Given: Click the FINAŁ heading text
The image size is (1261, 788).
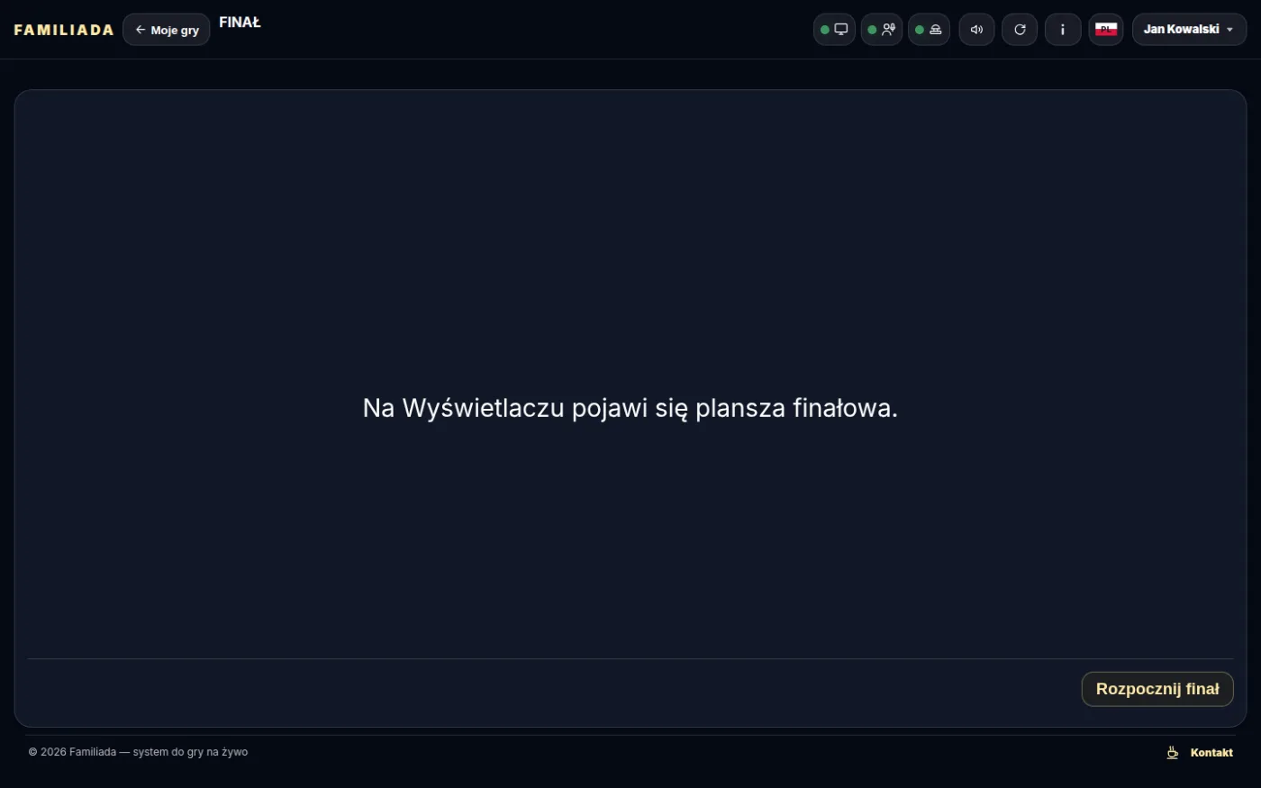Looking at the screenshot, I should pos(240,23).
